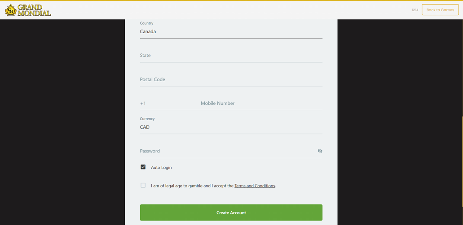Viewport: 463px width, 225px height.
Task: Click the green Create Account button
Action: 231,212
